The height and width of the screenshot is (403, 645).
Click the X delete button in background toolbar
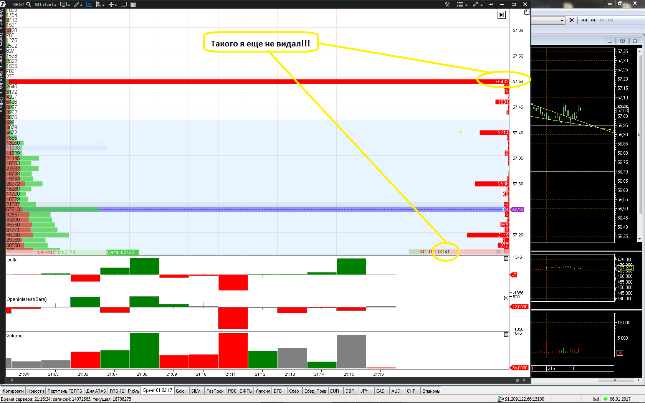(572, 20)
